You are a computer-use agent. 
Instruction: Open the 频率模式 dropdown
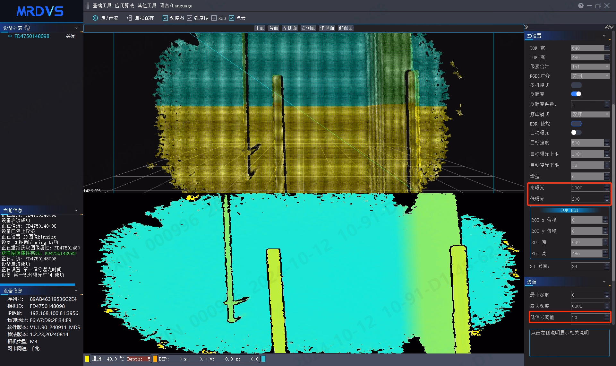coord(590,115)
